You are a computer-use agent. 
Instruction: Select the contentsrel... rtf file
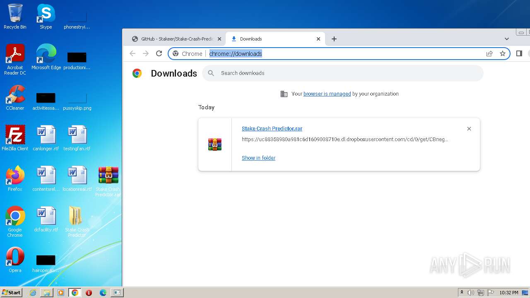tap(46, 179)
